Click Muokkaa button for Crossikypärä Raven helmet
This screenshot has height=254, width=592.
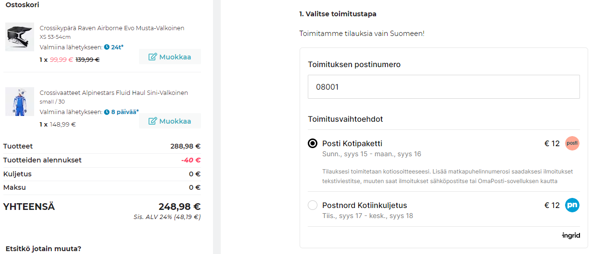coord(170,57)
